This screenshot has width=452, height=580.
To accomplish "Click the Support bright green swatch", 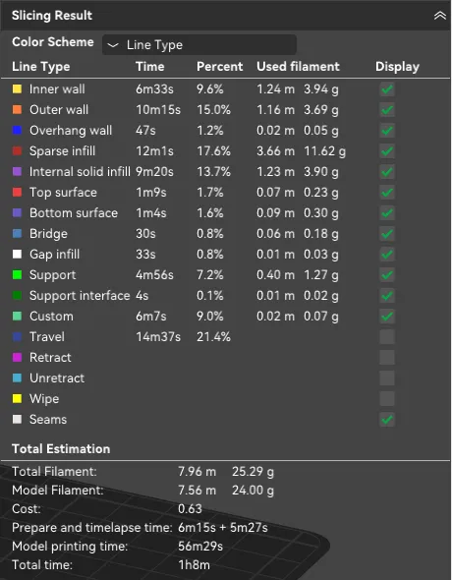I will click(17, 275).
